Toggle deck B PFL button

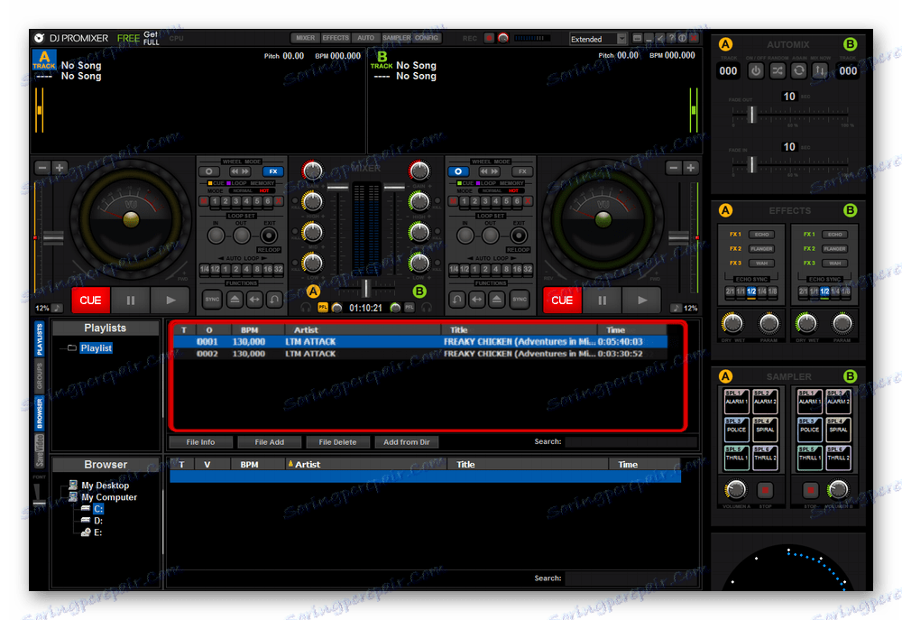click(x=409, y=308)
